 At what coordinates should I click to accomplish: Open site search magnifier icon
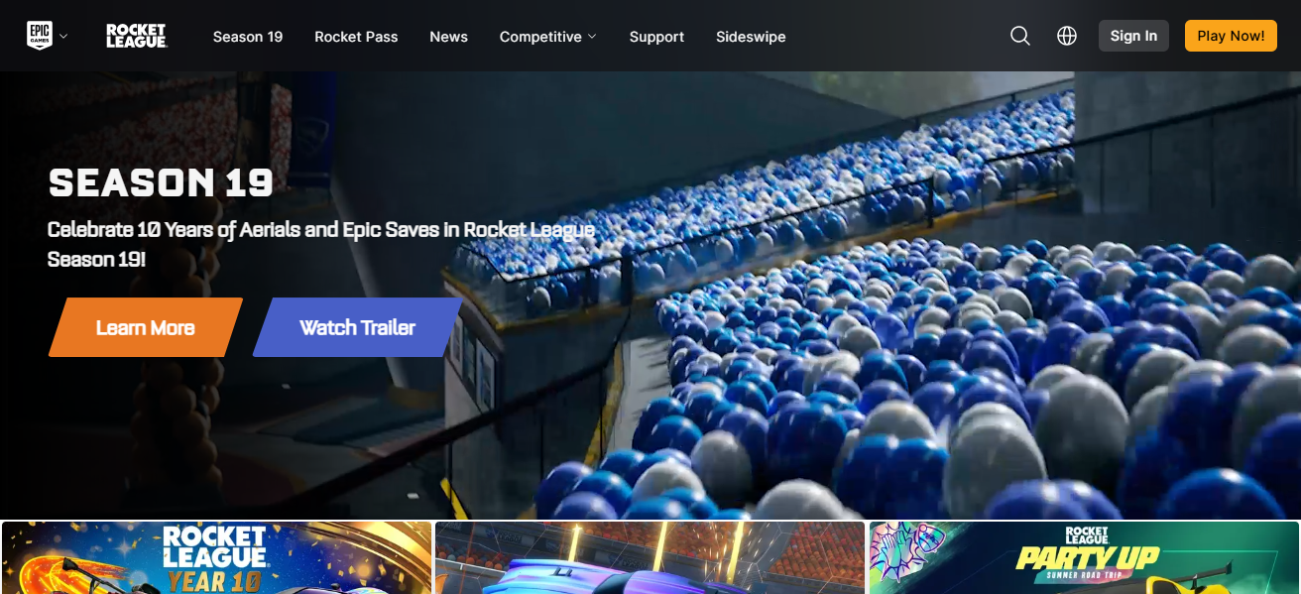[x=1019, y=36]
